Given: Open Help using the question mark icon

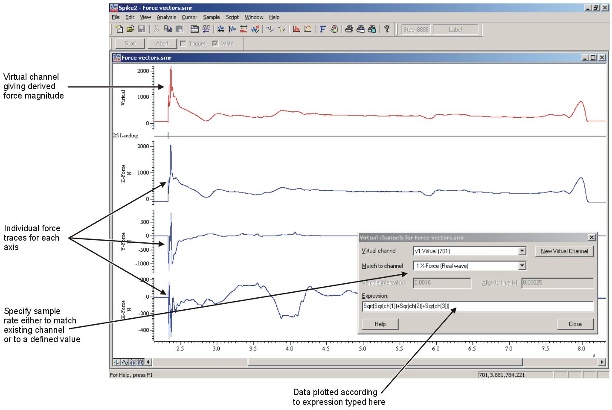Looking at the screenshot, I should coord(386,29).
